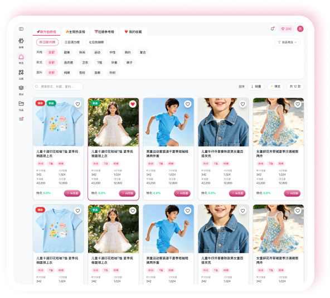Switch to the 全网热卖榜 tab
Viewport: 330px width, 298px height.
tap(76, 32)
